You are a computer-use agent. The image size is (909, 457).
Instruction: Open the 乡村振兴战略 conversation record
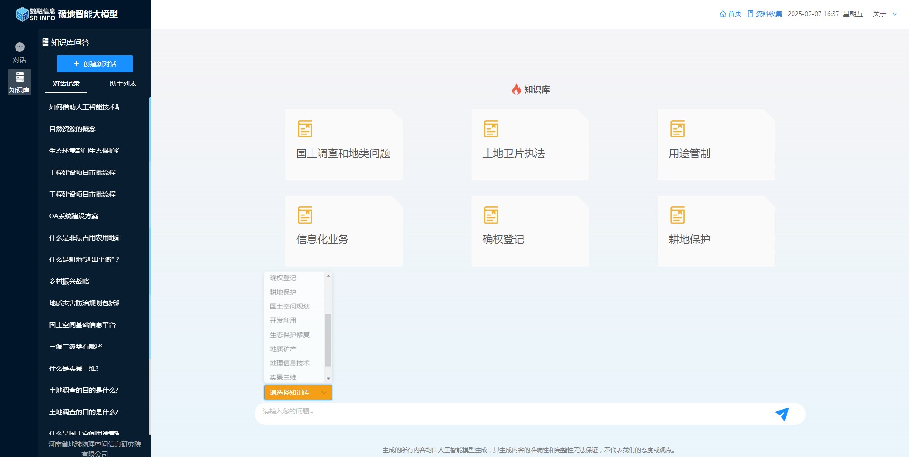click(x=69, y=281)
